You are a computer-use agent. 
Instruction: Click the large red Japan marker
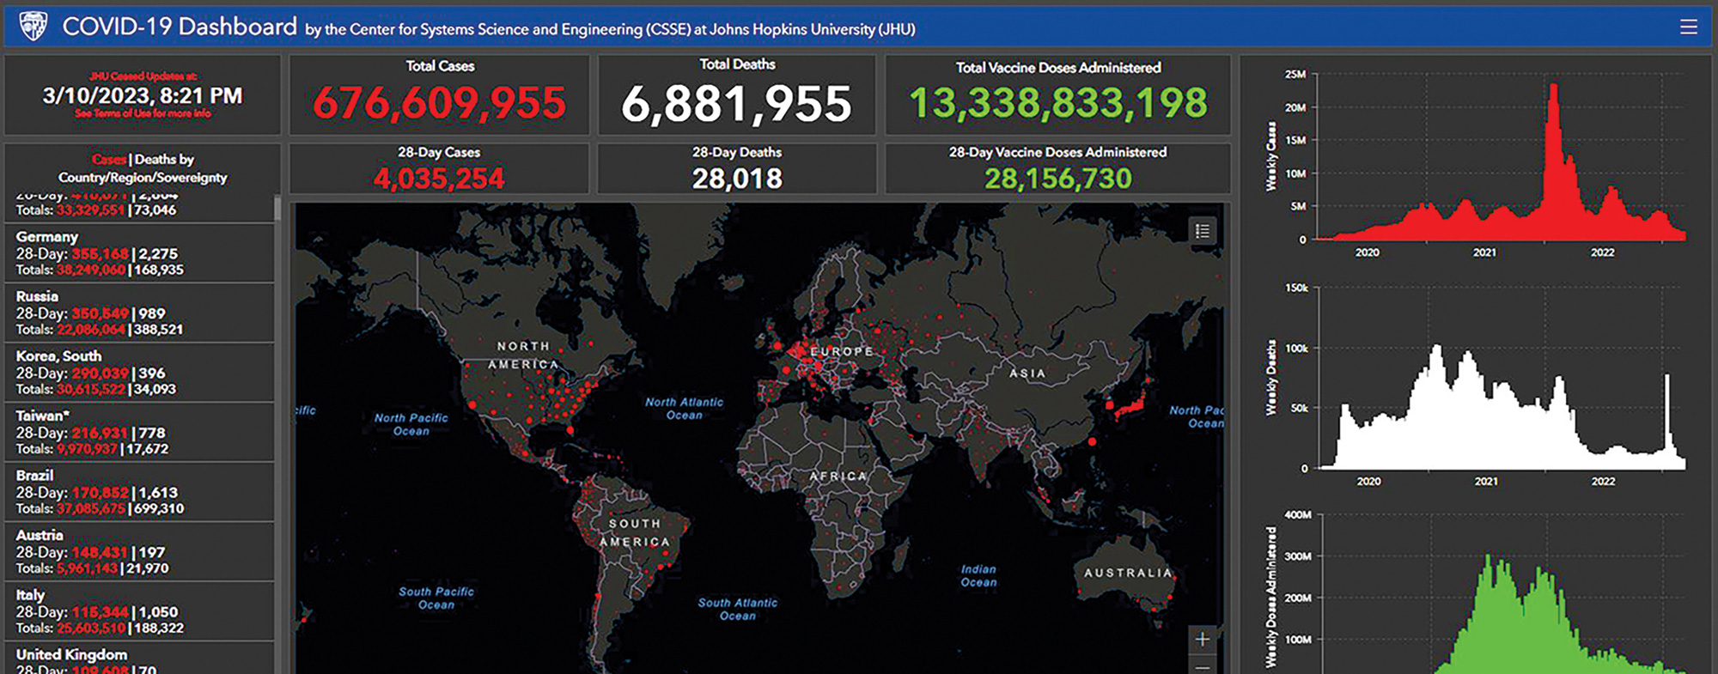coord(1132,407)
